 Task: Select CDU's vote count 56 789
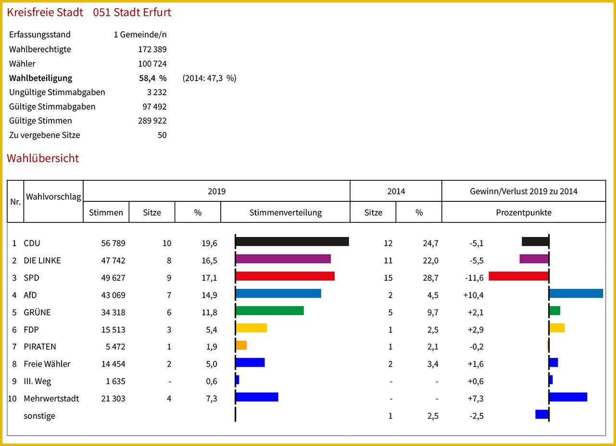click(x=113, y=243)
